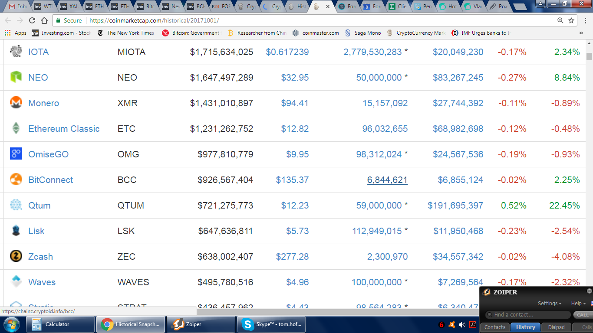Click the site security padlock icon
The width and height of the screenshot is (593, 333).
tap(58, 20)
